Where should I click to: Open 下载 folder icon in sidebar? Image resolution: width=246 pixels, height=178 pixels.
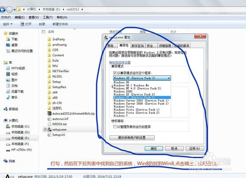8,39
